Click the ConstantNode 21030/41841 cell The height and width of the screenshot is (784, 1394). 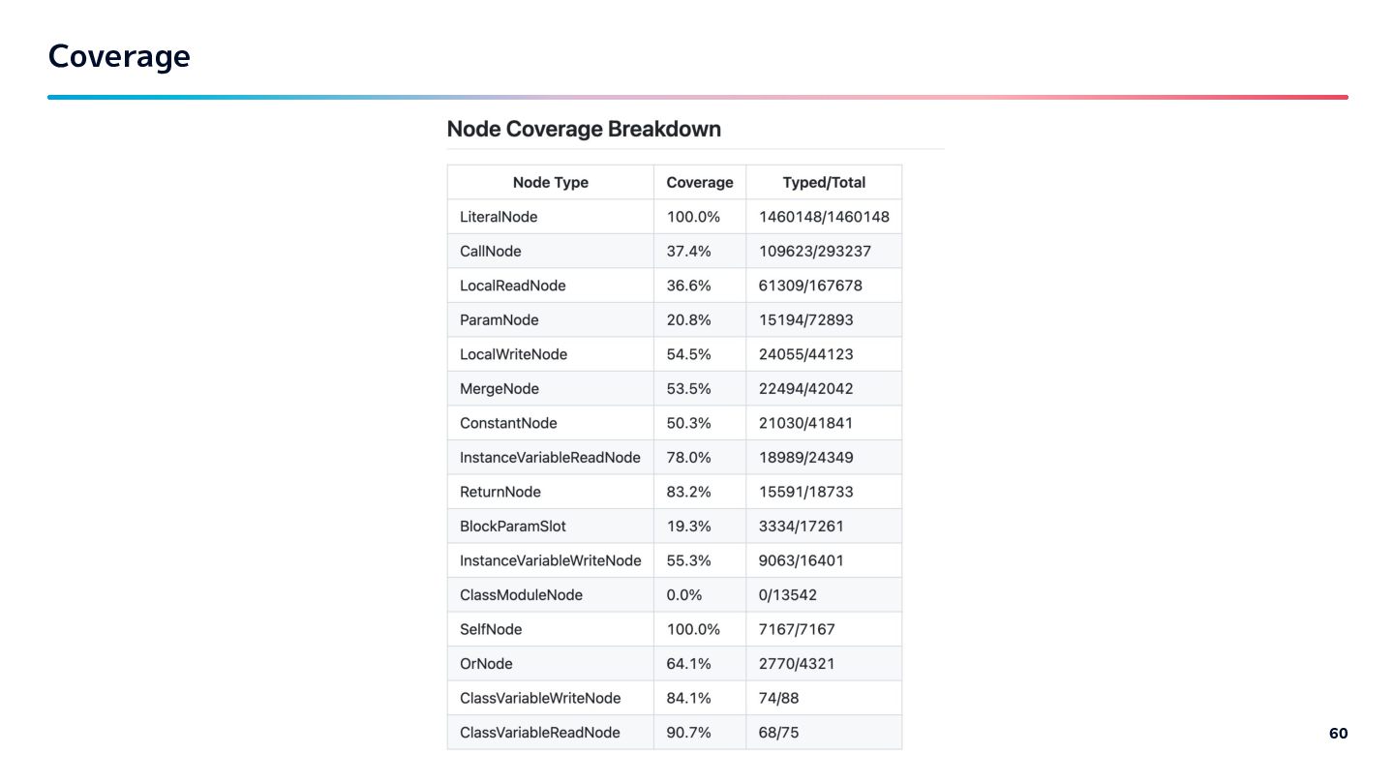tap(805, 423)
